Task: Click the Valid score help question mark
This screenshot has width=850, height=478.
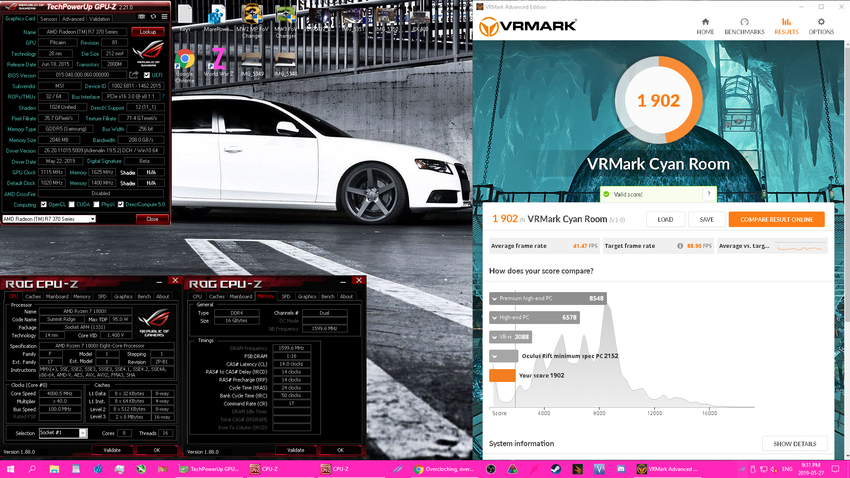Action: pos(709,194)
